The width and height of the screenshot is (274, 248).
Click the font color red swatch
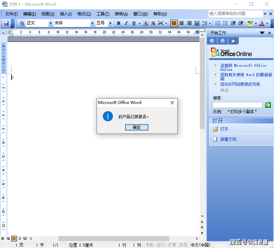(262, 24)
